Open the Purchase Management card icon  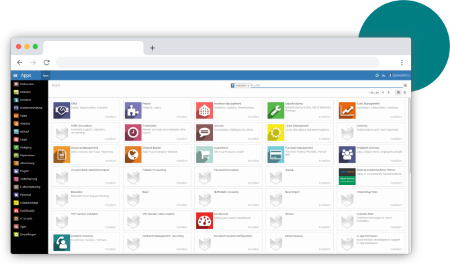click(x=275, y=154)
